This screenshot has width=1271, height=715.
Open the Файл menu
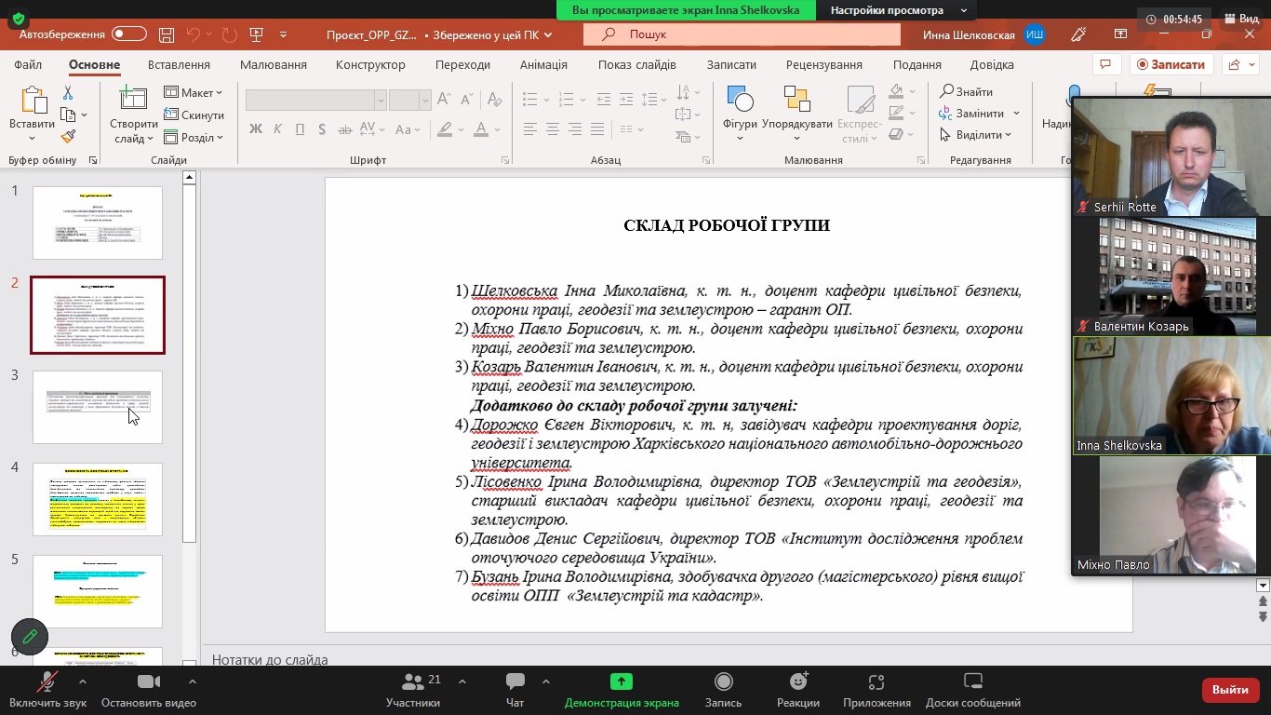[x=28, y=64]
